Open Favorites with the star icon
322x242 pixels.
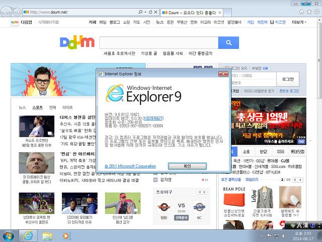coord(309,12)
